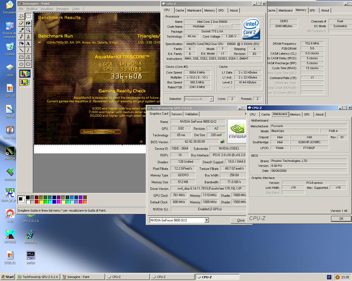Screen dimensions: 352x281
Task: Open the Visualizza menu in Paint
Action: click(47, 9)
